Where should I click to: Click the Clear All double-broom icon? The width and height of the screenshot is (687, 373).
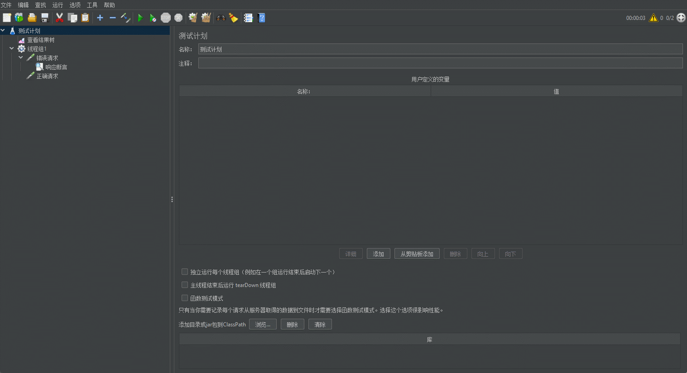click(206, 18)
